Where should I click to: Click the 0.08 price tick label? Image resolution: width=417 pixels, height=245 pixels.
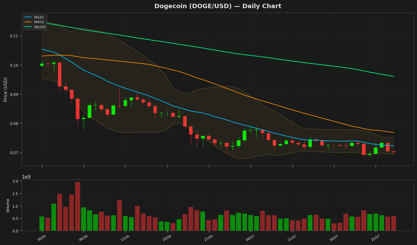(x=14, y=123)
